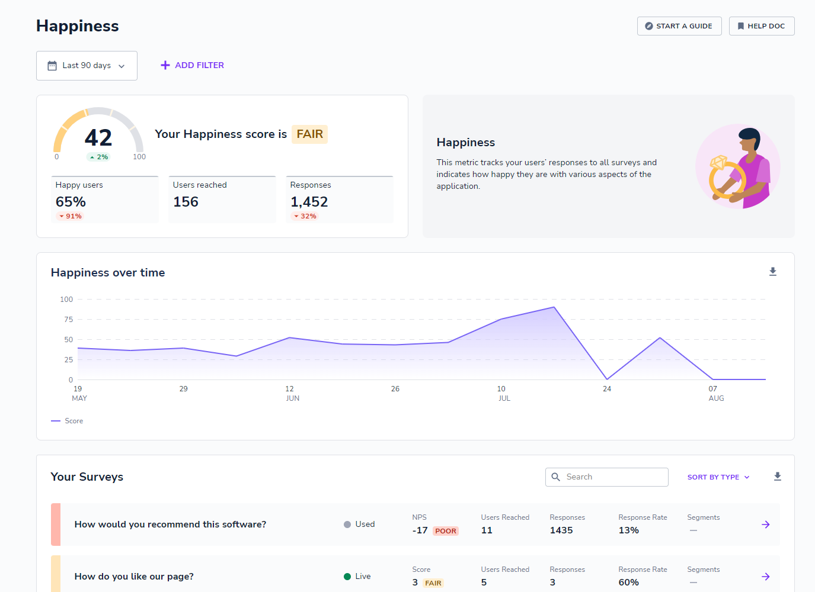
Task: Open the Last 90 days date range dropdown
Action: click(x=87, y=66)
